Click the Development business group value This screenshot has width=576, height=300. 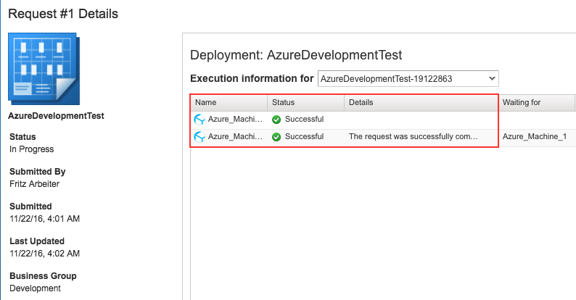(35, 288)
